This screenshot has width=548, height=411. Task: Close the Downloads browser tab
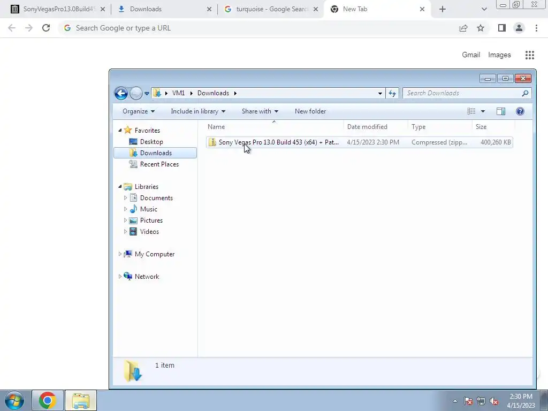click(209, 9)
